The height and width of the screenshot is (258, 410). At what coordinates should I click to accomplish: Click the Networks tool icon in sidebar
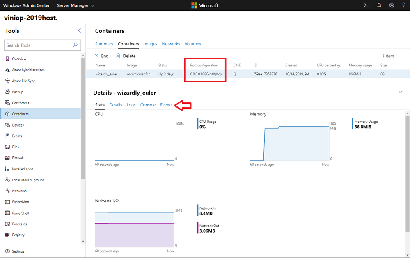pos(7,191)
